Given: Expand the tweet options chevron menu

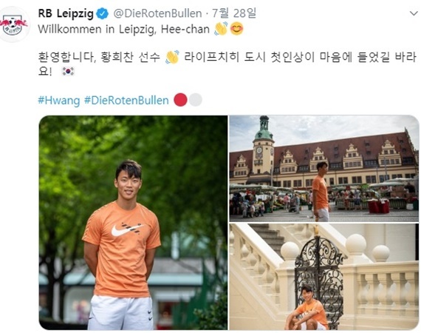Looking at the screenshot, I should tap(414, 13).
